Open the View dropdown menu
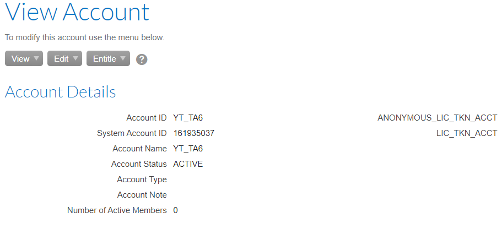This screenshot has width=502, height=234. pos(24,58)
